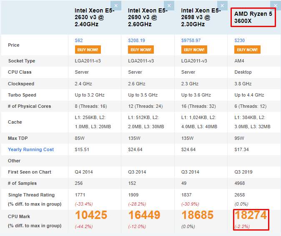Click Buy Now under $230 price
This screenshot has width=281, height=236.
point(247,50)
